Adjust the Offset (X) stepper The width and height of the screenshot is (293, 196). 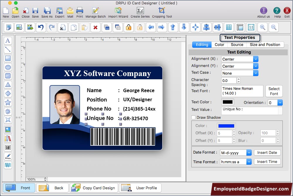234,133
